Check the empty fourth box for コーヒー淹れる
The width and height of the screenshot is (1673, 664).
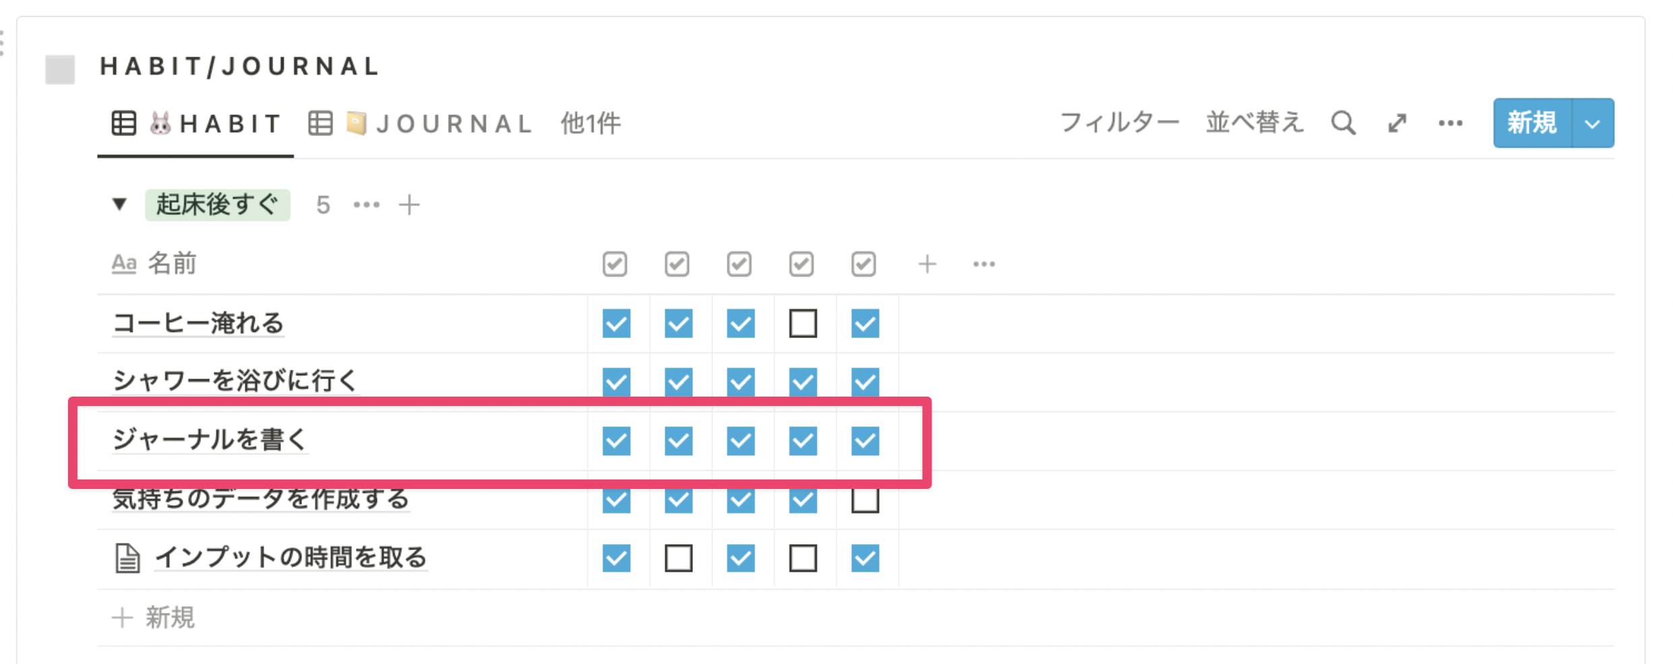[x=803, y=323]
